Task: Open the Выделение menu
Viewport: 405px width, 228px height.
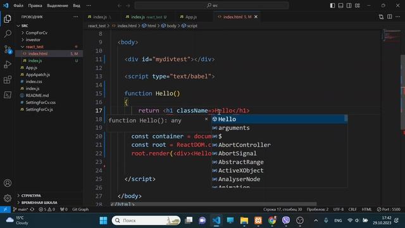Action: (58, 6)
